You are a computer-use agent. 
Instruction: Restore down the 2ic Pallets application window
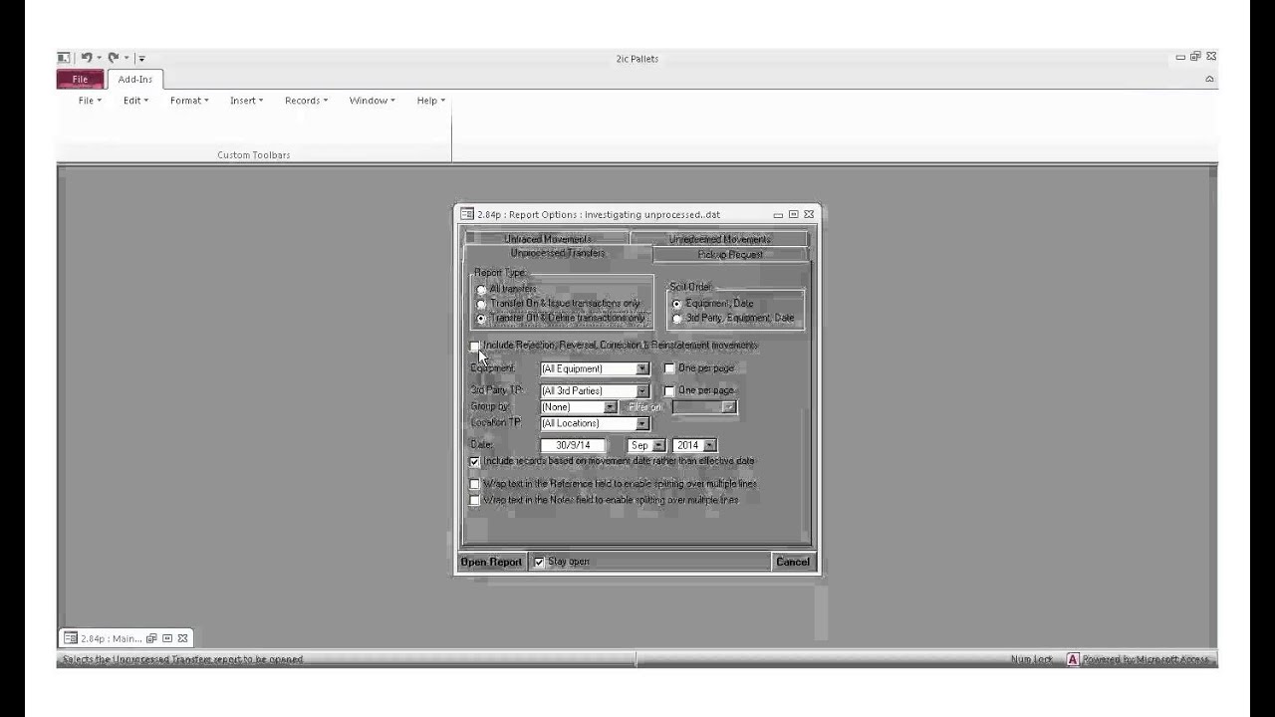(x=1195, y=57)
